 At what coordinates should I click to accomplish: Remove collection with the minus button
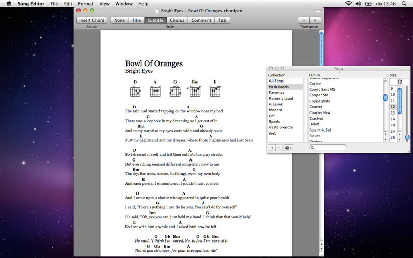point(279,148)
